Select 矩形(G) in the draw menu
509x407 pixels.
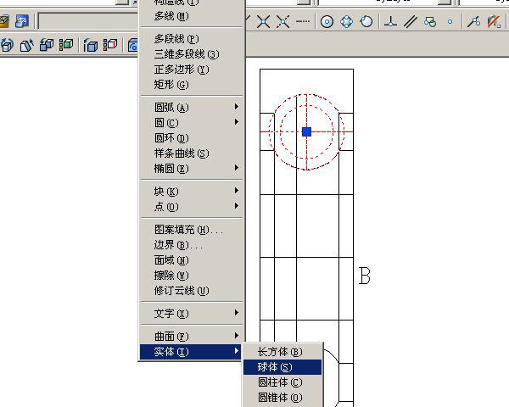pos(192,85)
